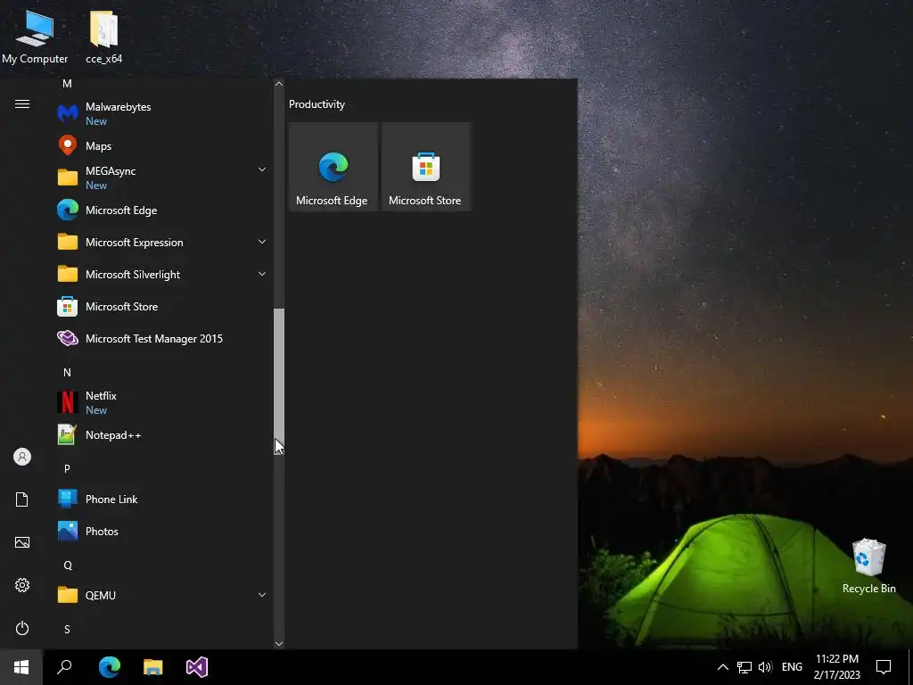Screen dimensions: 913x685
Task: Click the ENG language indicator
Action: pyautogui.click(x=792, y=667)
